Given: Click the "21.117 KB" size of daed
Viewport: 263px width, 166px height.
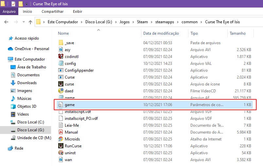Looking at the screenshot, I should point(243,91).
